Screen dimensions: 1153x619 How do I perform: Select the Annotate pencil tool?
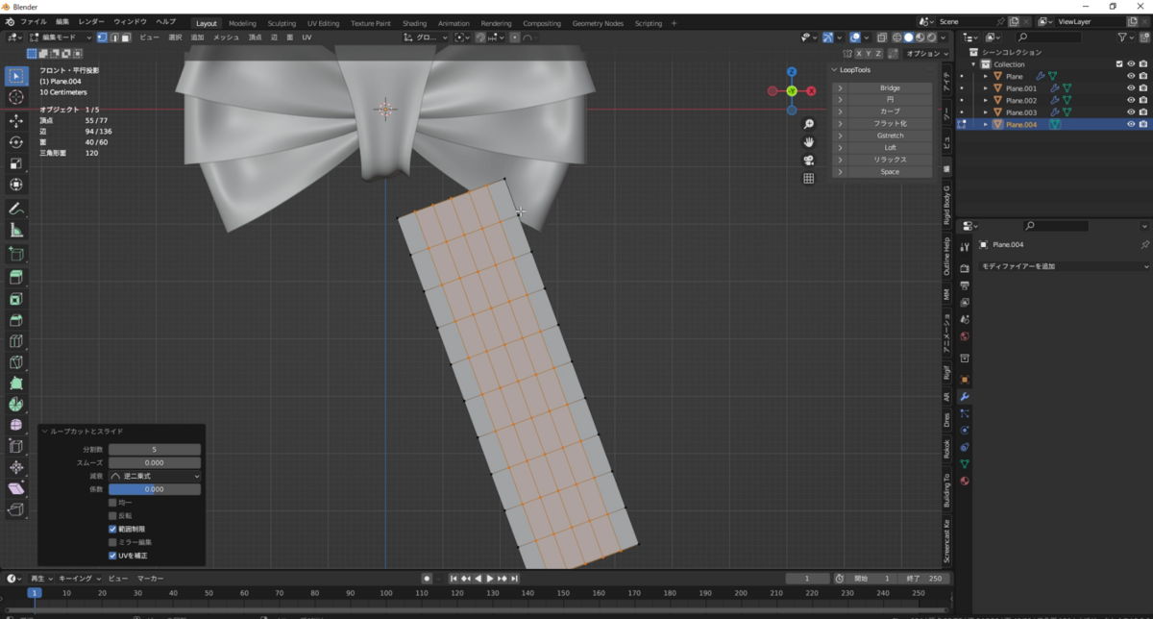(x=16, y=209)
